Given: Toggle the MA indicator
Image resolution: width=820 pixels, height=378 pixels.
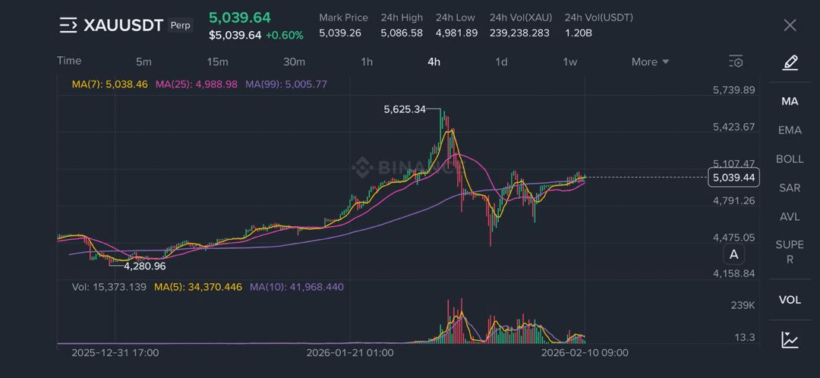Looking at the screenshot, I should (790, 101).
